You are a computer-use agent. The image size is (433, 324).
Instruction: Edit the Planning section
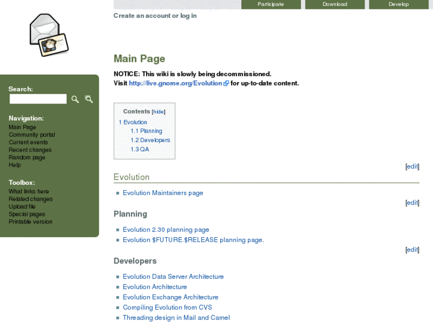(x=412, y=203)
